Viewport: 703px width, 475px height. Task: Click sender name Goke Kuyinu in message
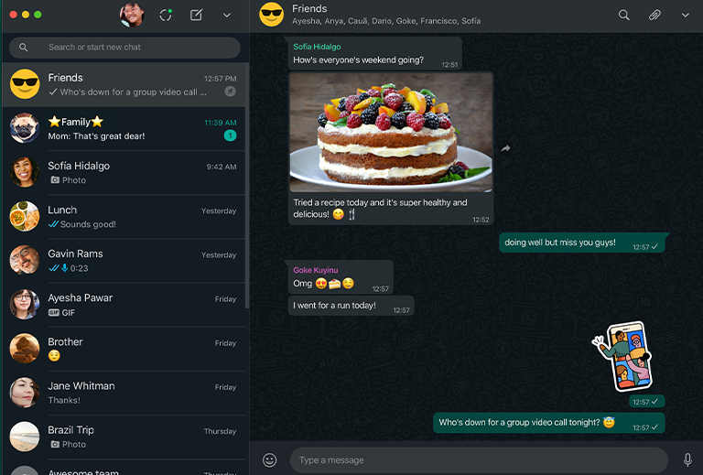pyautogui.click(x=315, y=270)
